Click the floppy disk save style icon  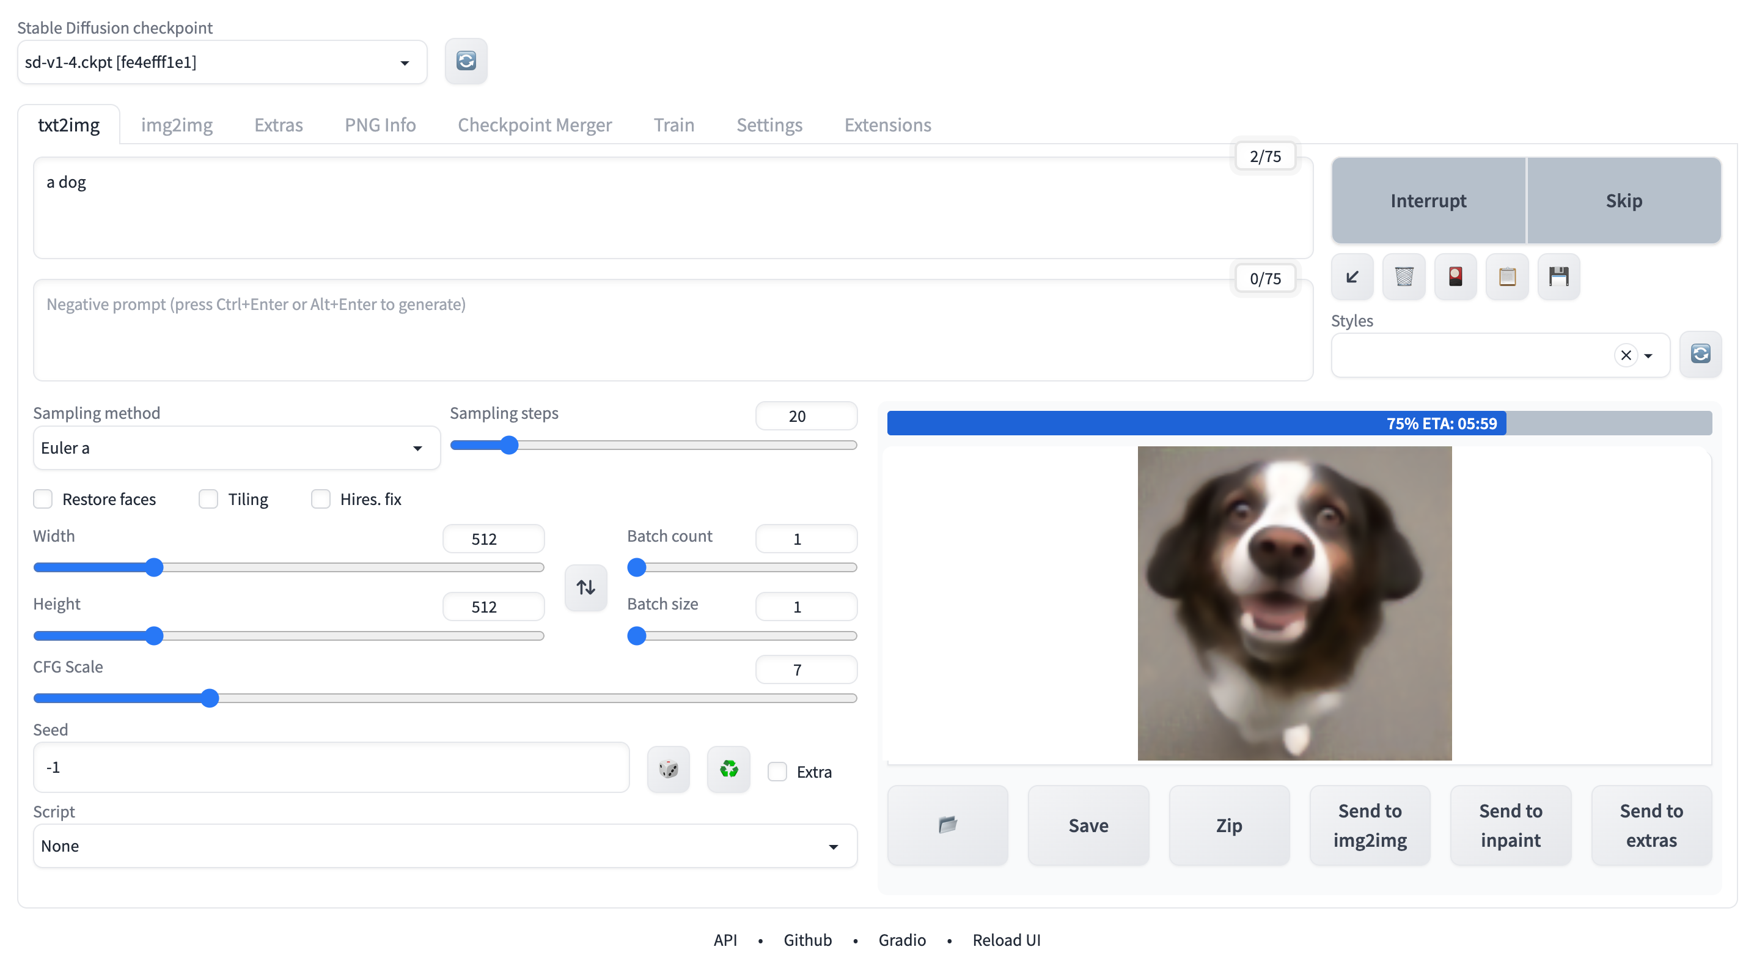pyautogui.click(x=1558, y=276)
